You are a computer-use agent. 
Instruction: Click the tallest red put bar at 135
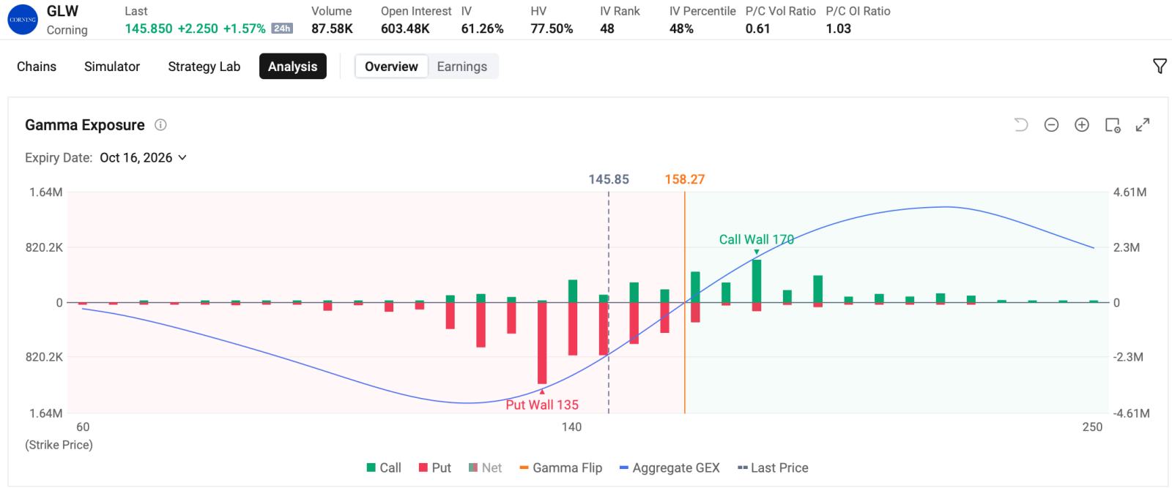pos(542,342)
